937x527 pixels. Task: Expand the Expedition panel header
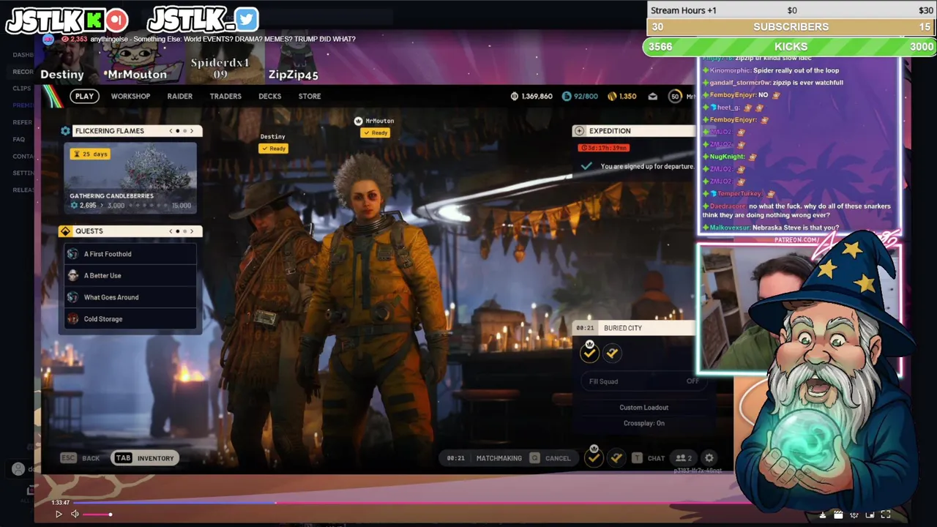click(x=634, y=131)
